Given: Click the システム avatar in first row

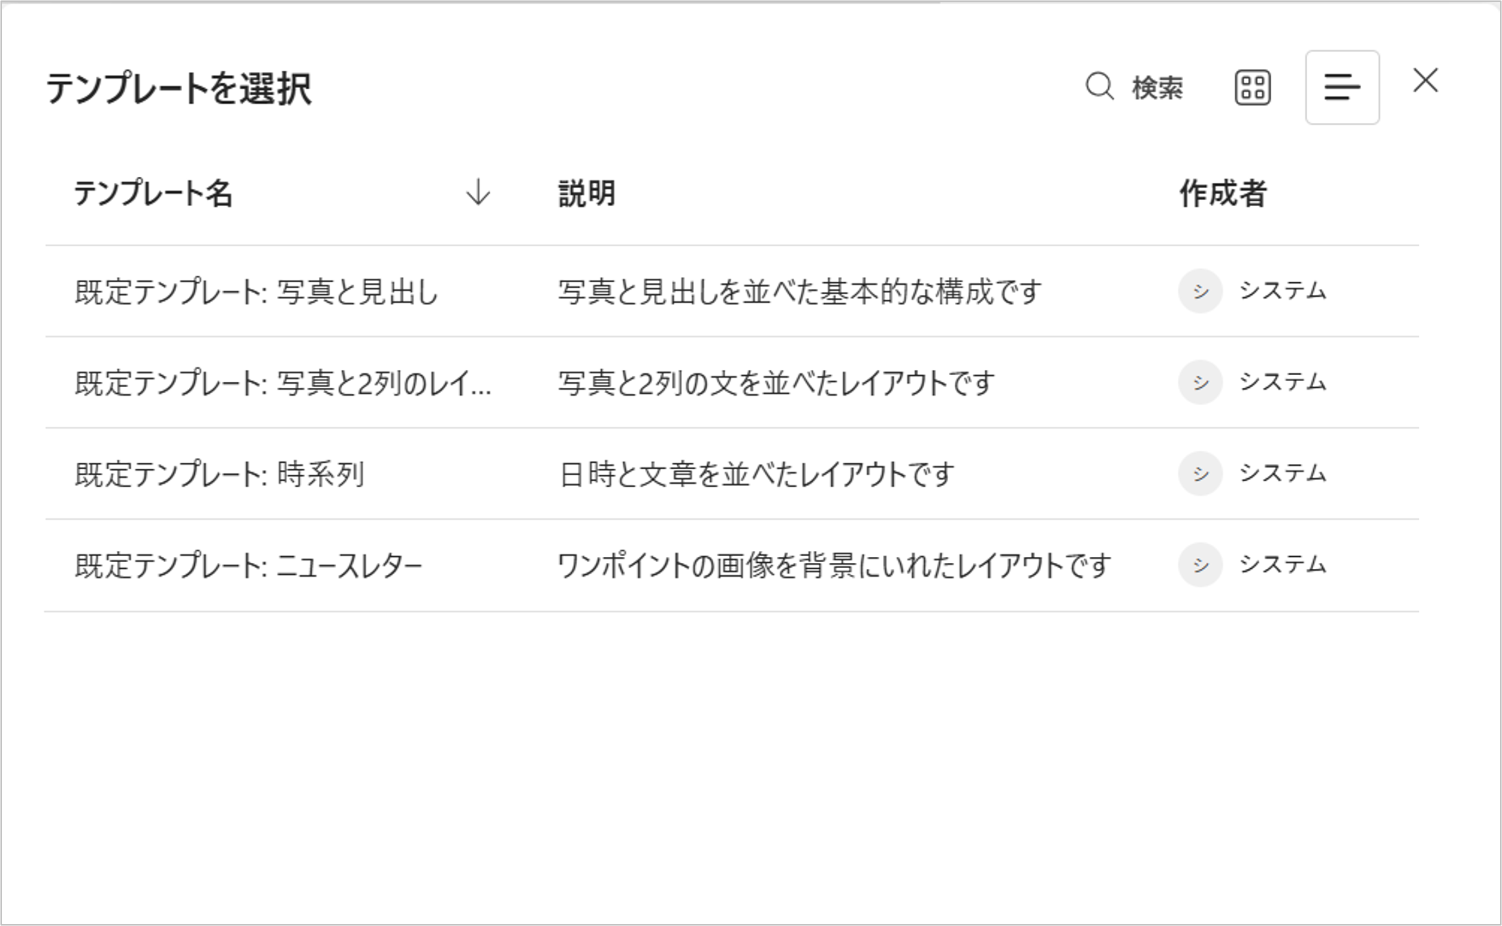Looking at the screenshot, I should [1200, 291].
